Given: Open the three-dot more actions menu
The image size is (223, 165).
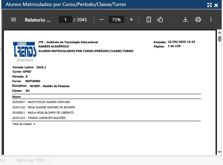Looking at the screenshot, I should [211, 20].
